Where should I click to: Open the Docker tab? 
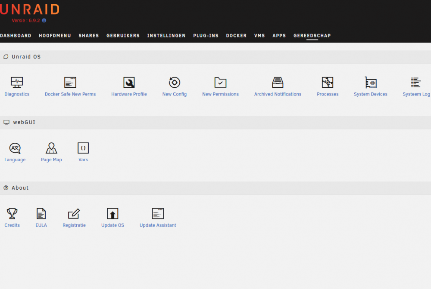[x=236, y=36]
